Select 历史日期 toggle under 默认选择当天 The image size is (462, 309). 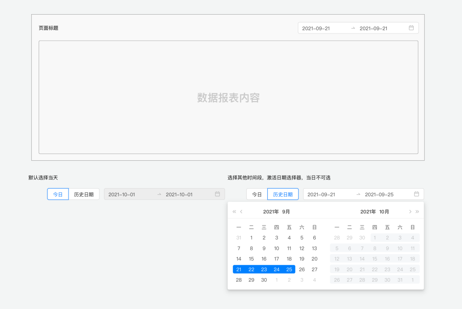[x=84, y=194]
